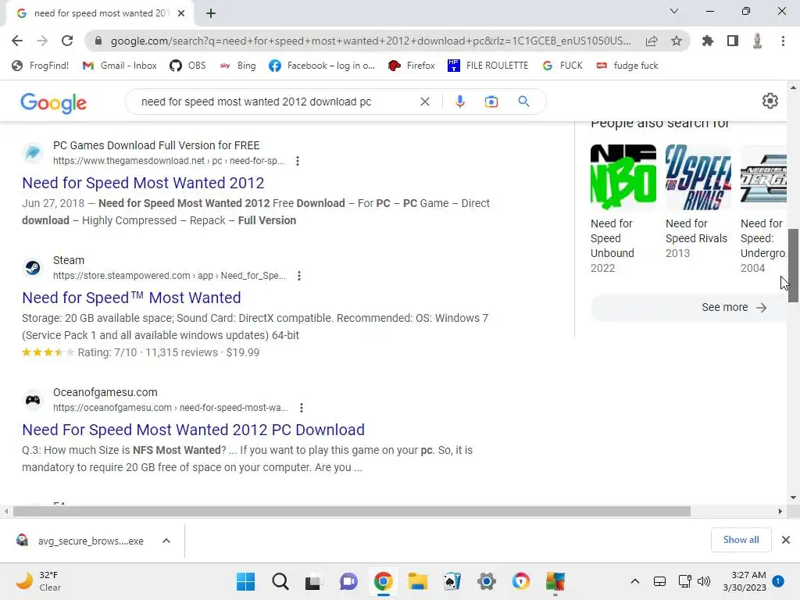Open the Chat app on the taskbar
800x600 pixels.
pos(348,581)
